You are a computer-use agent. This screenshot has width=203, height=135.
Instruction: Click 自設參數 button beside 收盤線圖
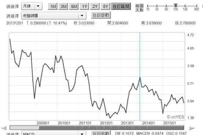coord(101,15)
